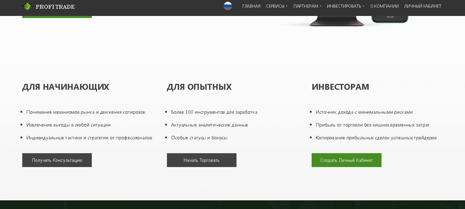
Task: Click the monitor stand image
Action: 337,21
